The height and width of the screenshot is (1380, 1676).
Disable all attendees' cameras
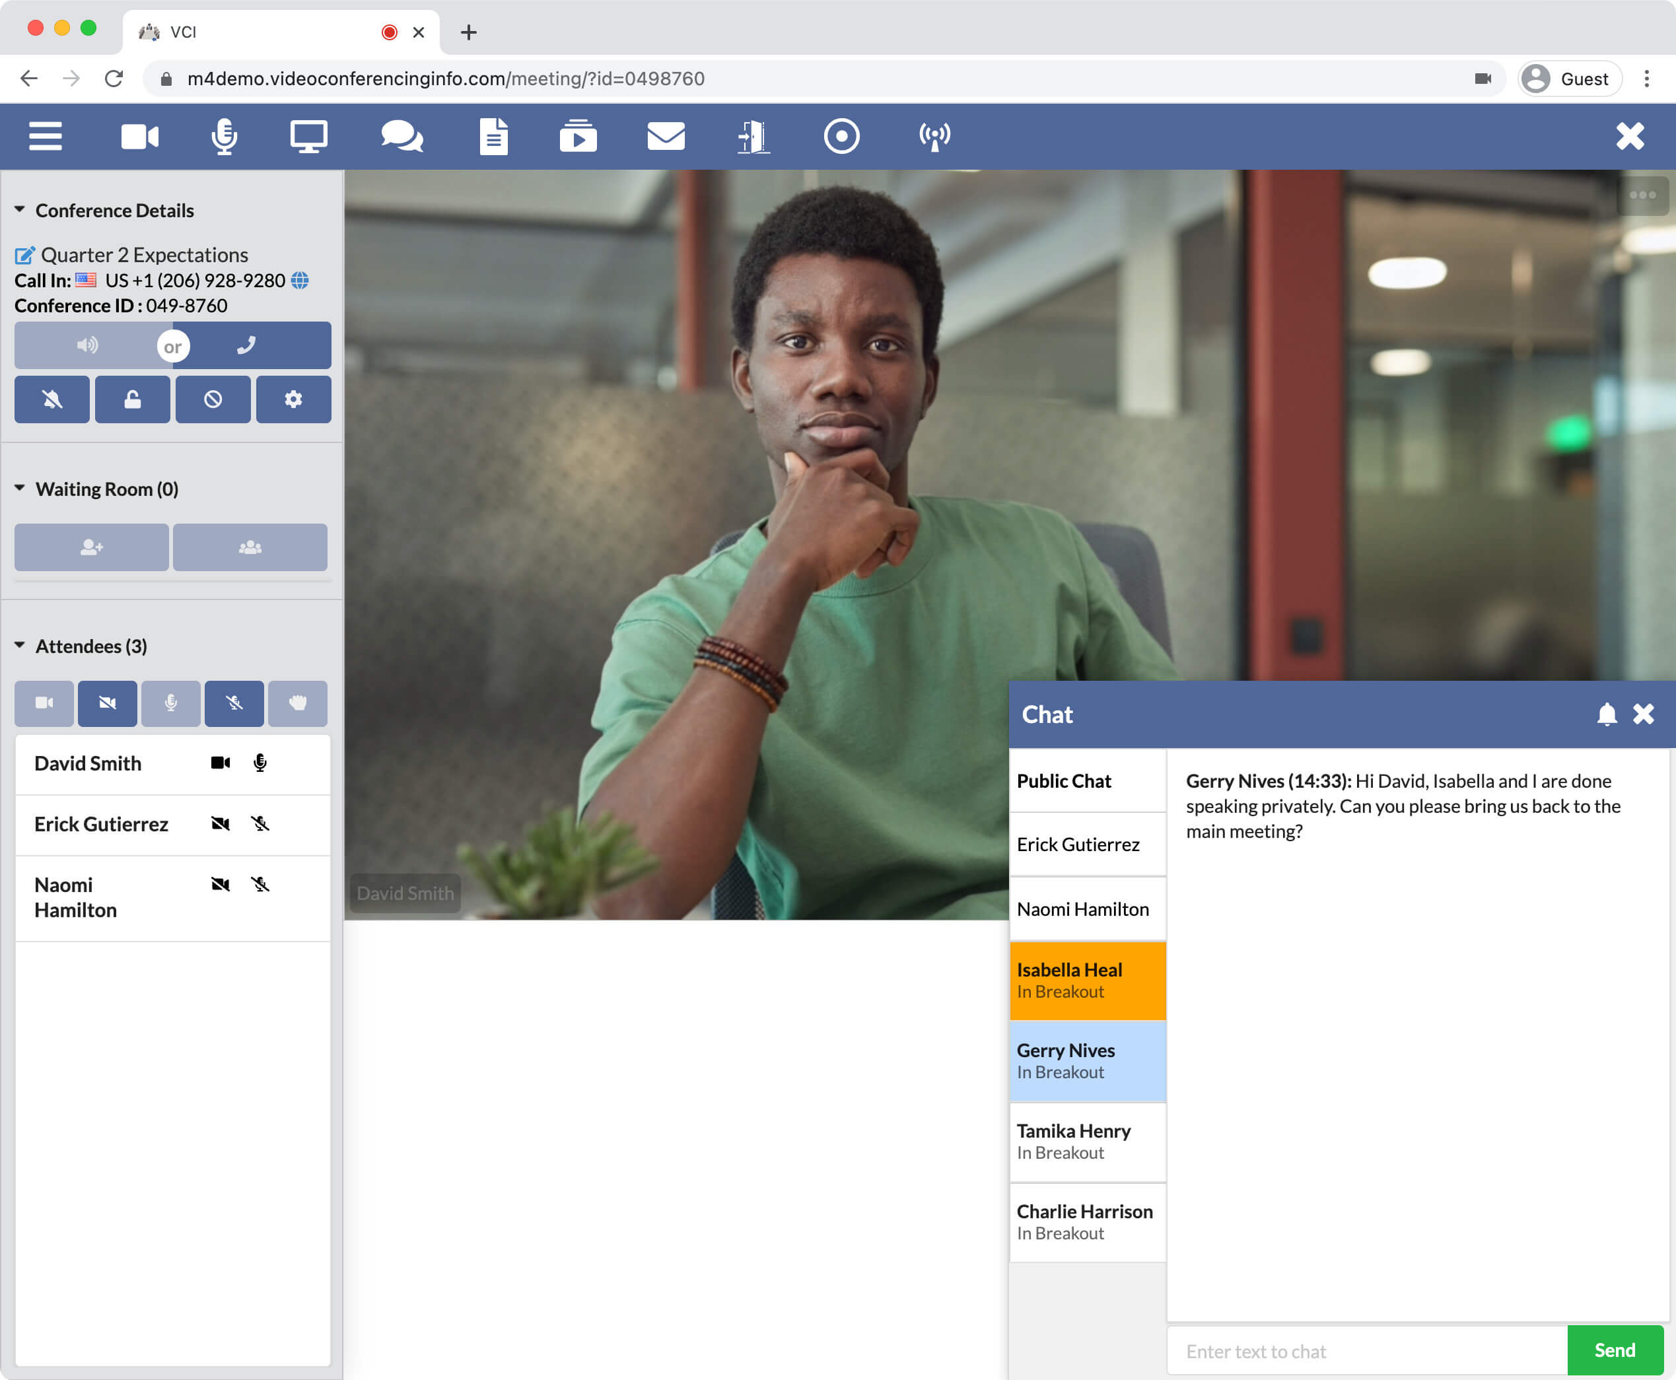108,703
